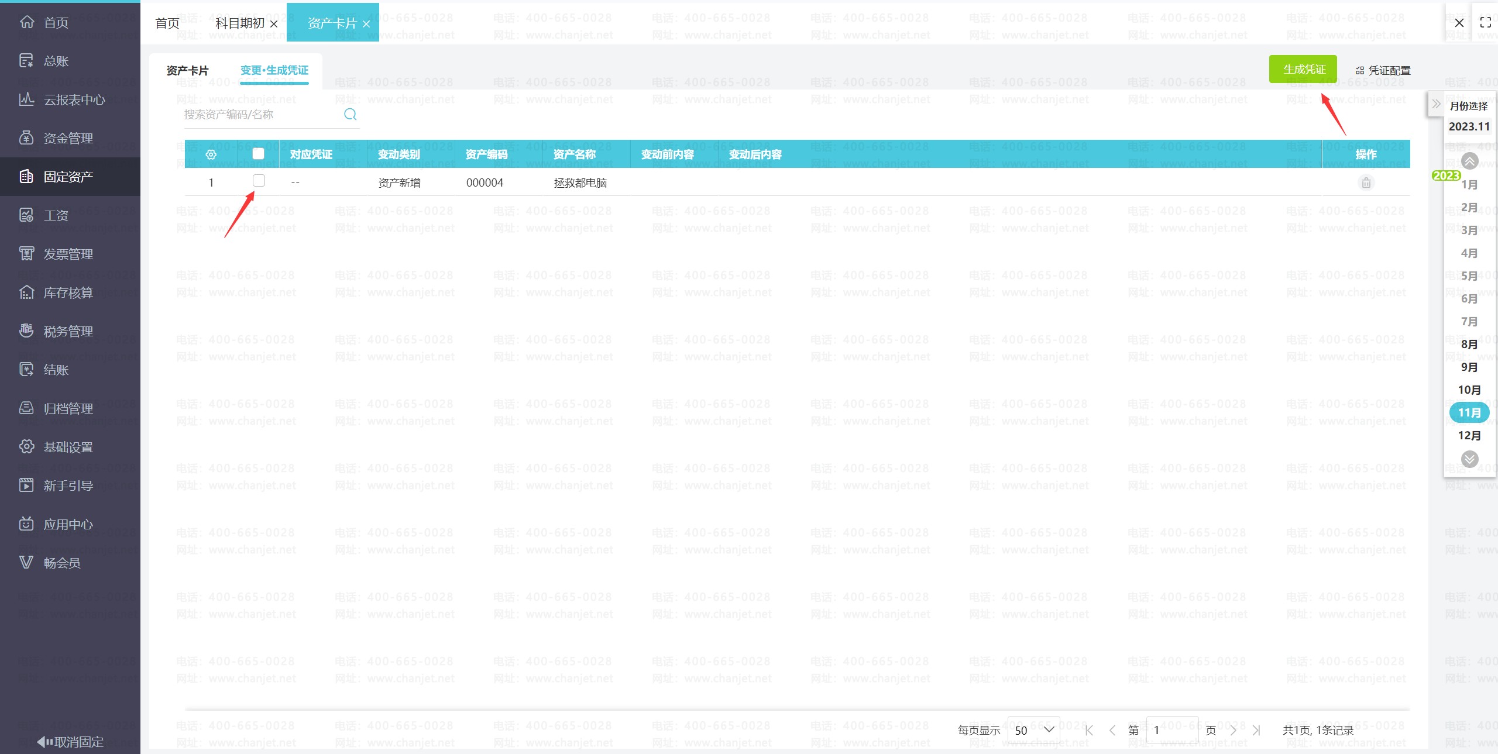The height and width of the screenshot is (754, 1498).
Task: Go to the next page arrow
Action: pyautogui.click(x=1233, y=730)
